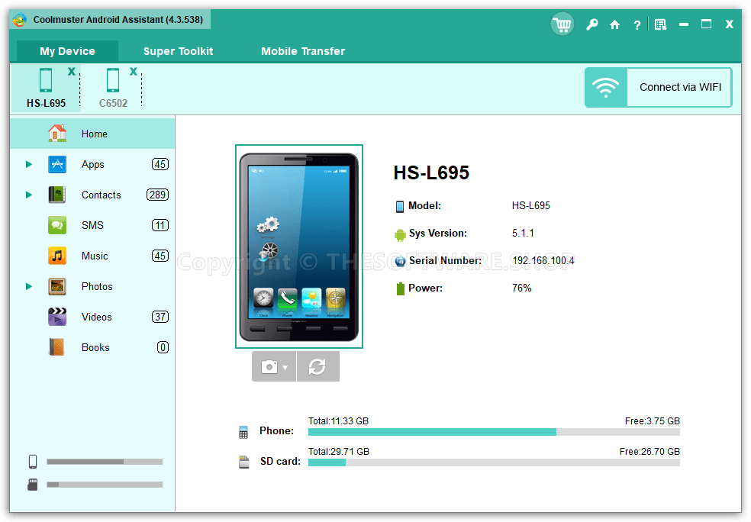The height and width of the screenshot is (522, 751).
Task: Click the Photos picture frame icon
Action: [57, 286]
